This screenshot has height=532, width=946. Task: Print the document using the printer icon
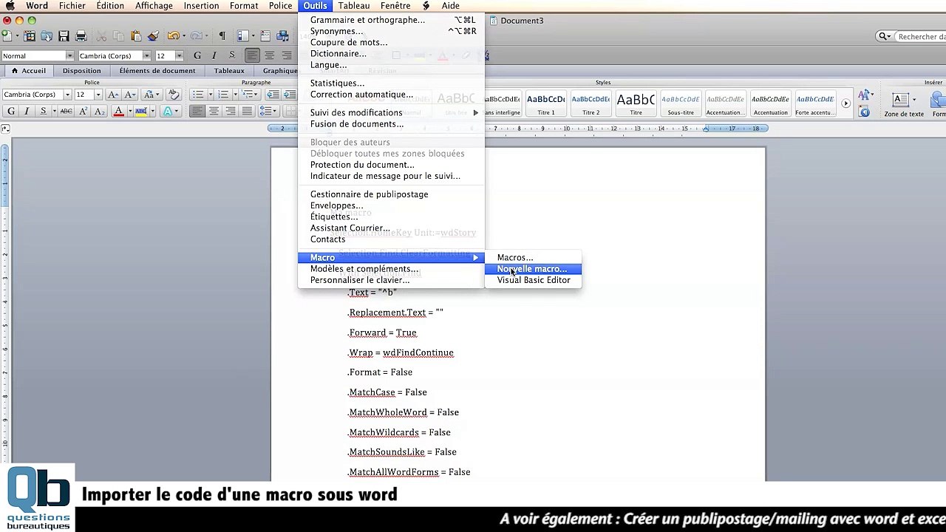point(81,35)
